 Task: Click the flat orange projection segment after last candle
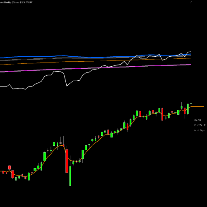(197, 107)
